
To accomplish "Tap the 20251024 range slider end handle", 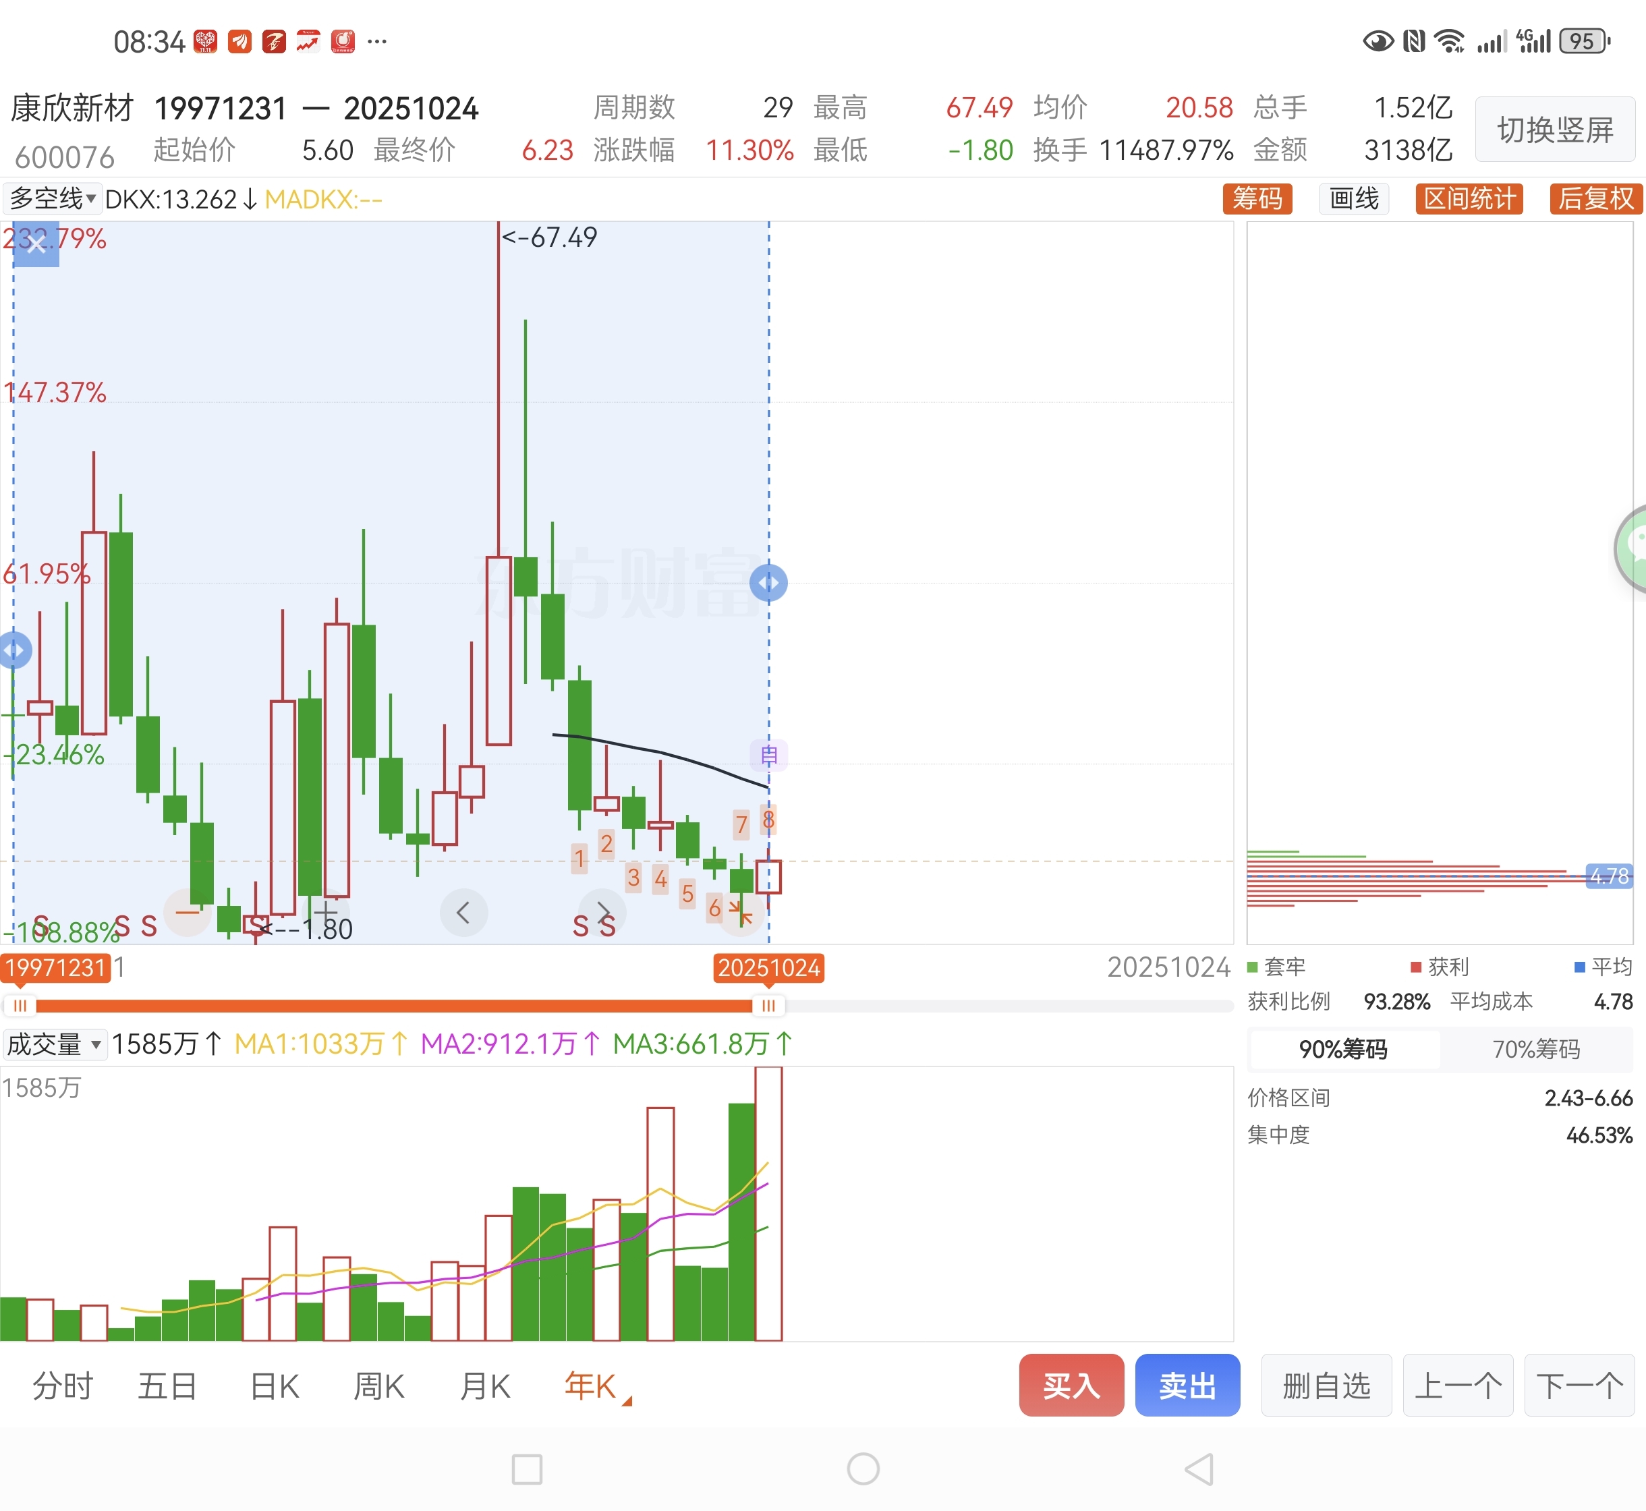I will pos(768,1006).
